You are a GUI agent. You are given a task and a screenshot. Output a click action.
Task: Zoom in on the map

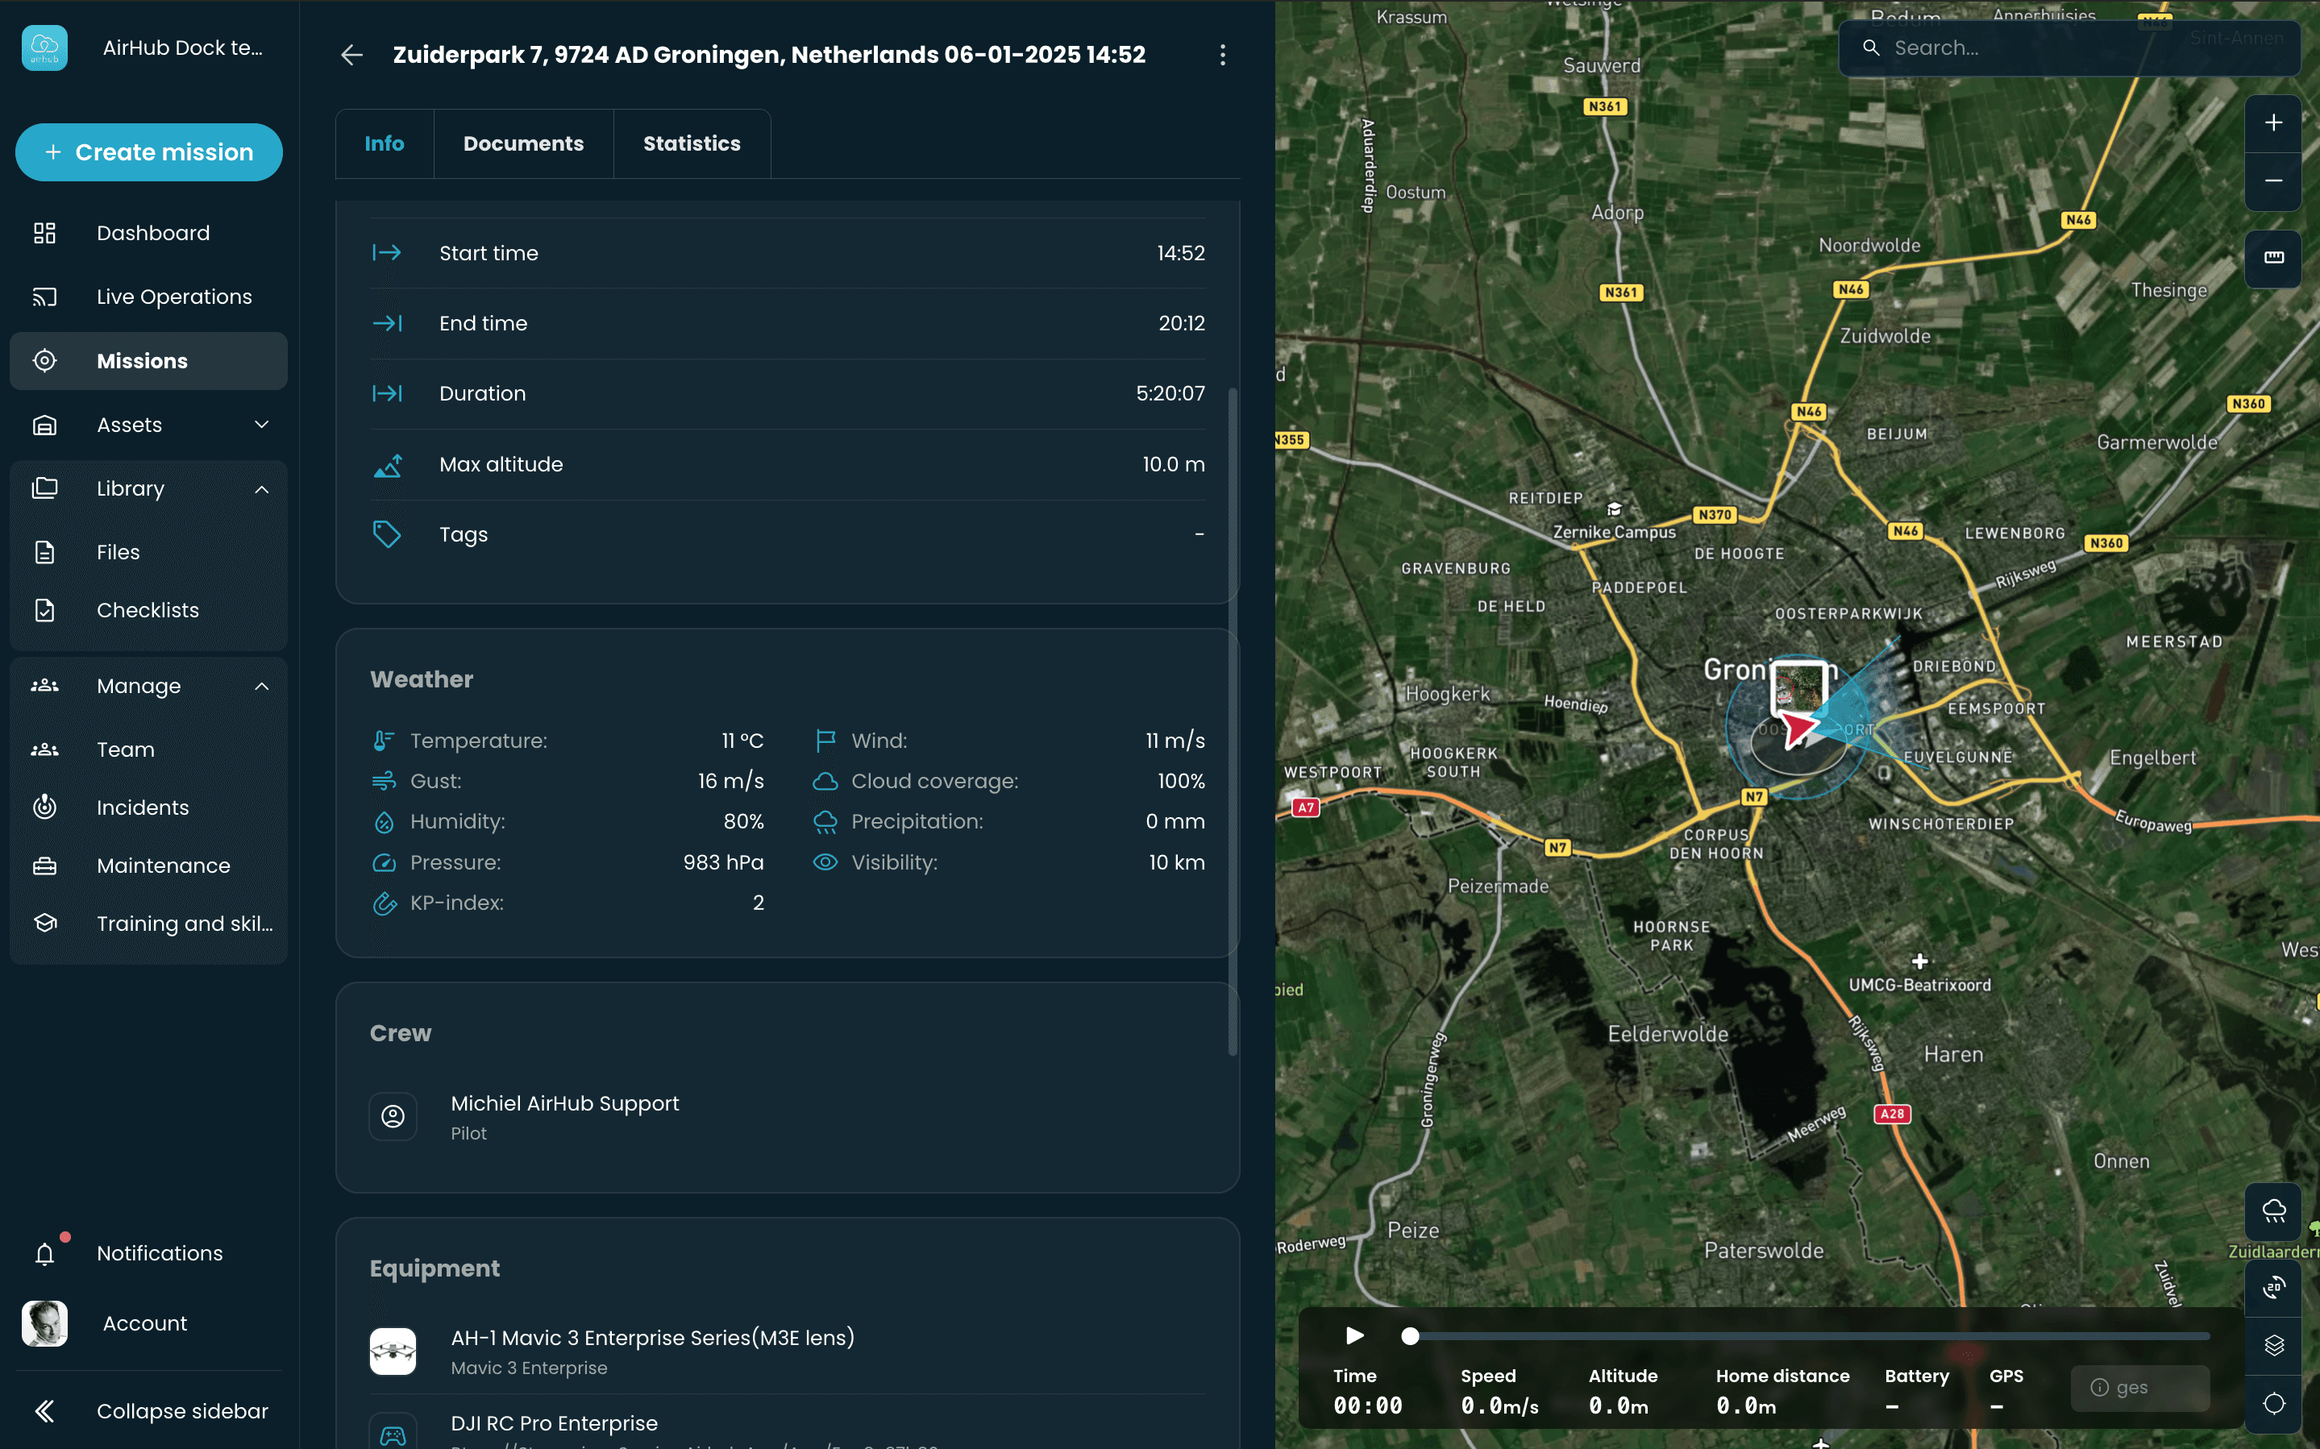[x=2273, y=123]
